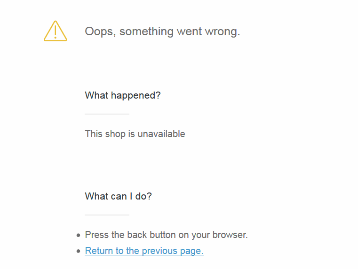Screen dimensions: 358x269
Task: Click the word "This" in the shop message
Action: (x=94, y=134)
